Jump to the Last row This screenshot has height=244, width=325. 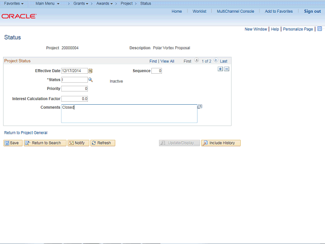[223, 61]
